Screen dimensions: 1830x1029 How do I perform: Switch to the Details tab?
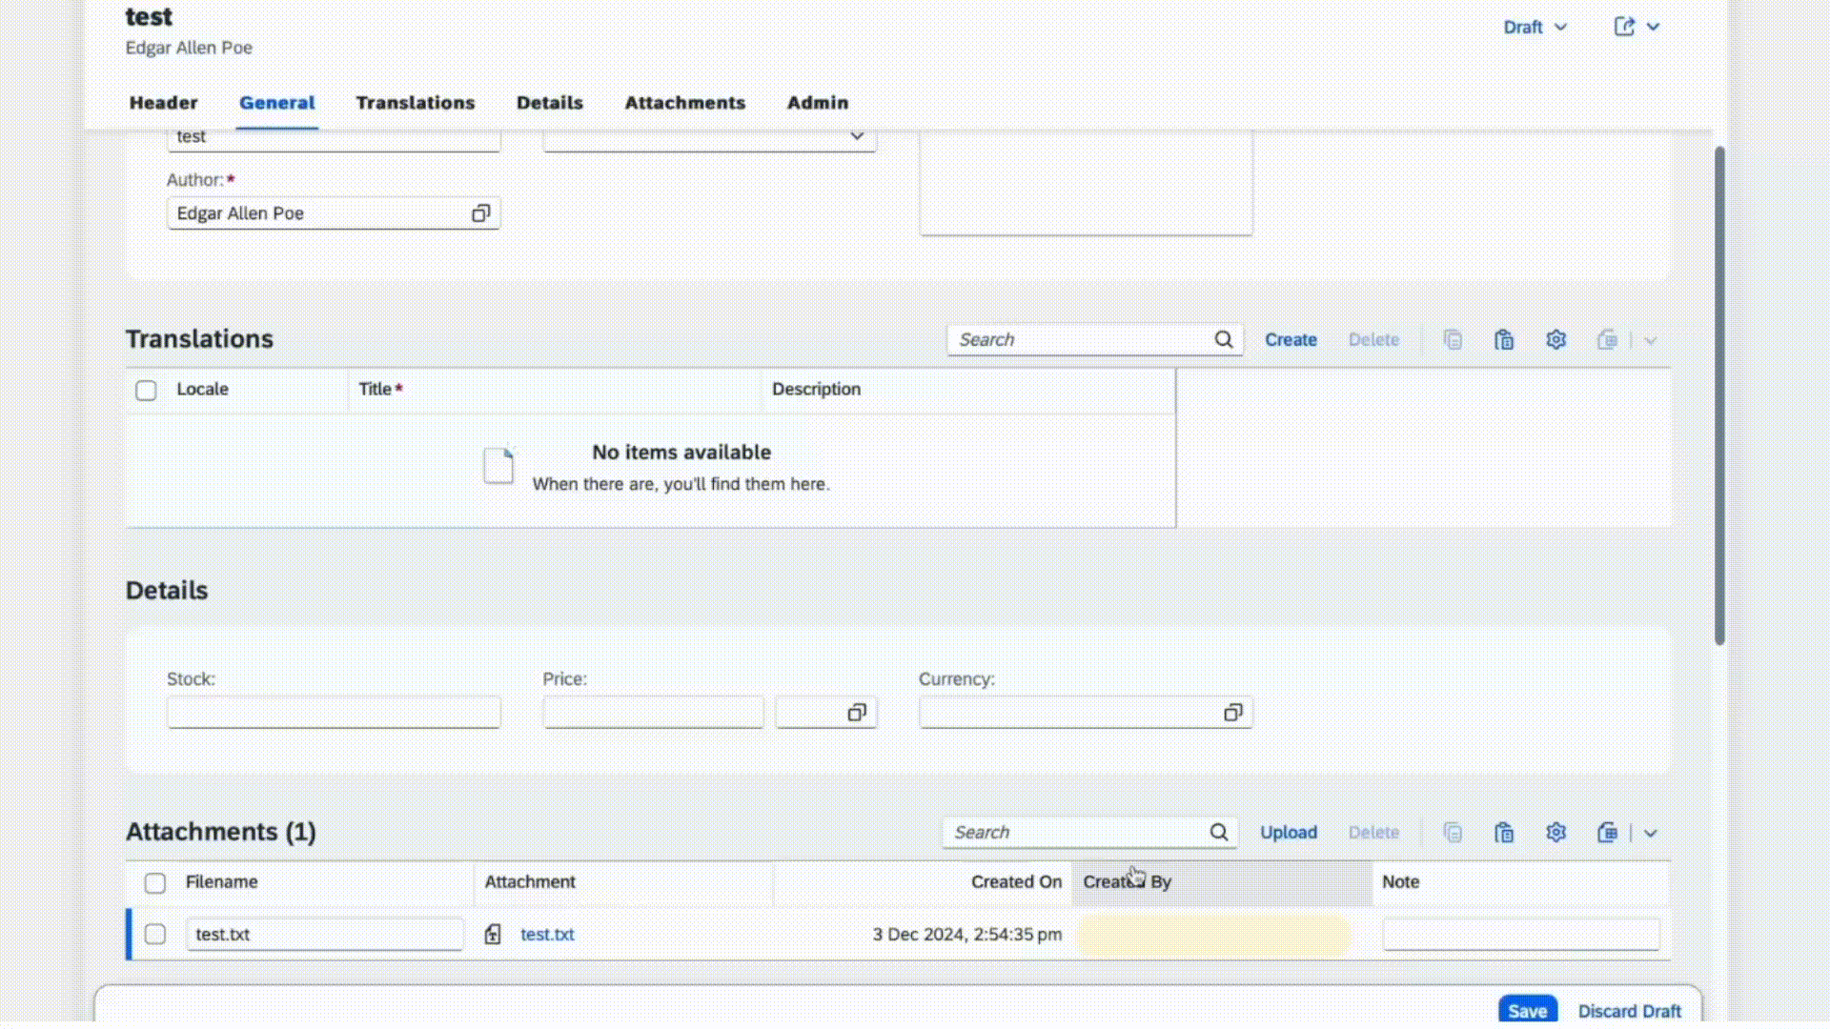[550, 103]
